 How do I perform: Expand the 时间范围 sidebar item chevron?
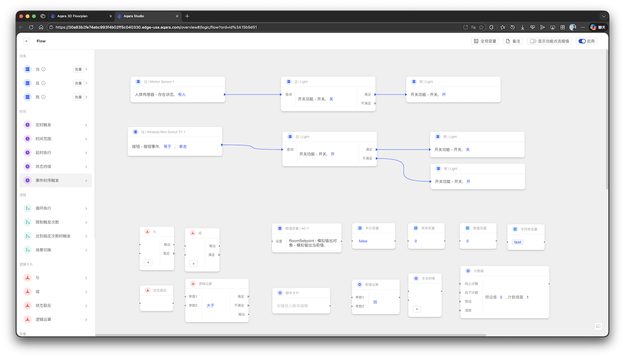tap(86, 139)
